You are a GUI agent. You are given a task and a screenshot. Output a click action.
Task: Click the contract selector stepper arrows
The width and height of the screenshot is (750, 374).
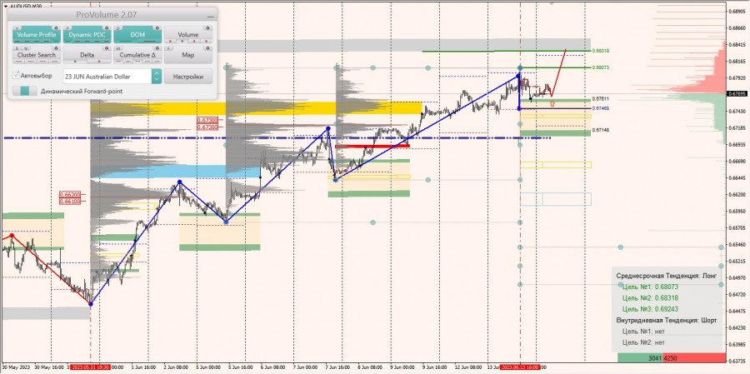[x=157, y=77]
